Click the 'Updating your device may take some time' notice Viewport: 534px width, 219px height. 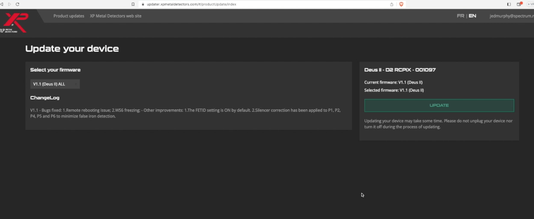438,124
